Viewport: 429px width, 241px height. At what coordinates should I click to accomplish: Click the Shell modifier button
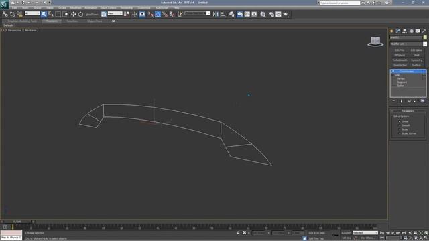tap(416, 55)
